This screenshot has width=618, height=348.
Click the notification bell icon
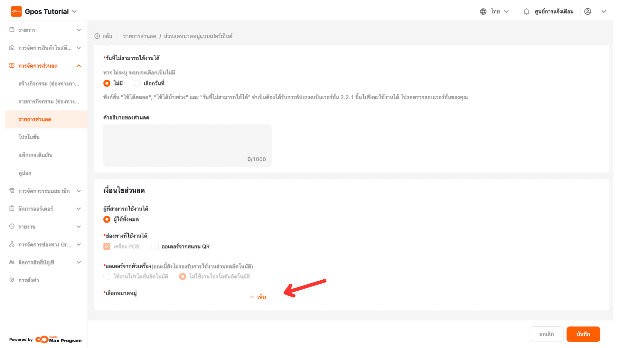[526, 12]
